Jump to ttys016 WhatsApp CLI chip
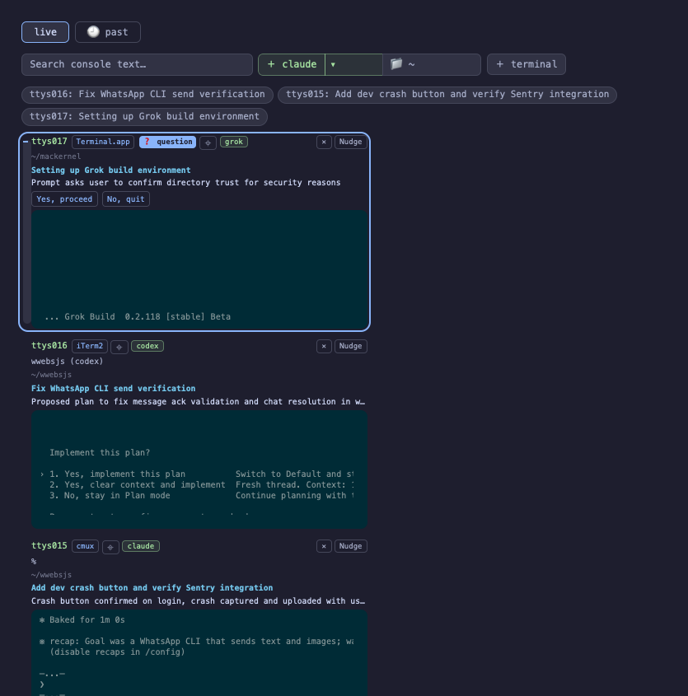This screenshot has width=688, height=696. [147, 95]
